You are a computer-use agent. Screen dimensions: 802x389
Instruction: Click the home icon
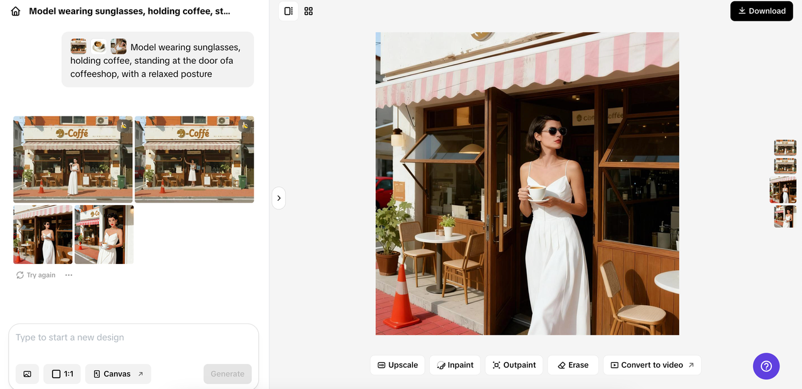pos(15,11)
